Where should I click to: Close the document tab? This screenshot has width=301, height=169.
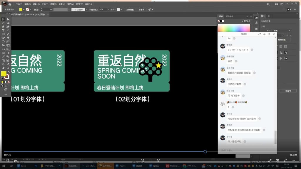48,14
